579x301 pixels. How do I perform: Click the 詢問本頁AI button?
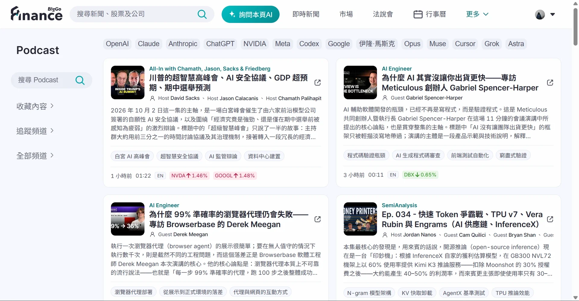click(250, 14)
